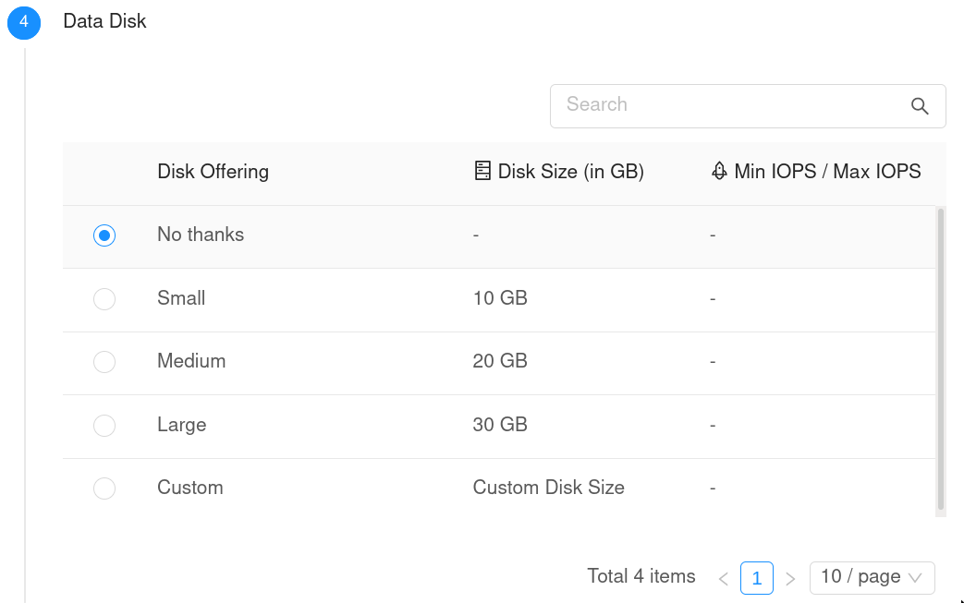964x603 pixels.
Task: Go to previous page arrow
Action: pyautogui.click(x=724, y=579)
